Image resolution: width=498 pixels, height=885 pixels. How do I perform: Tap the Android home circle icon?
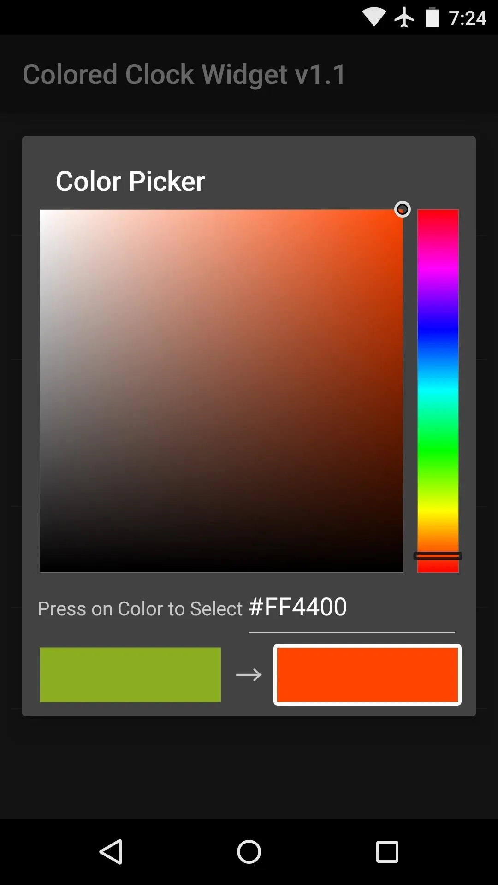249,851
